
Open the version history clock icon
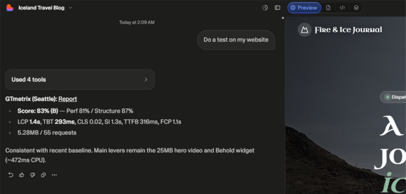coord(264,8)
